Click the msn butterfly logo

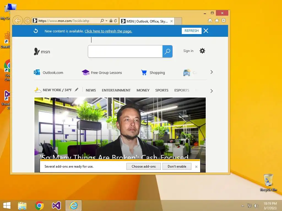click(x=42, y=51)
